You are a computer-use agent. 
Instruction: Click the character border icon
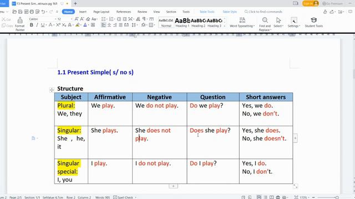click(x=93, y=25)
